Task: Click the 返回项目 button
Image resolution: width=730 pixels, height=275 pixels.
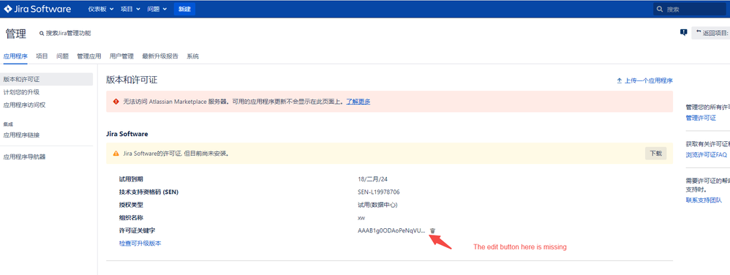Action: point(710,33)
